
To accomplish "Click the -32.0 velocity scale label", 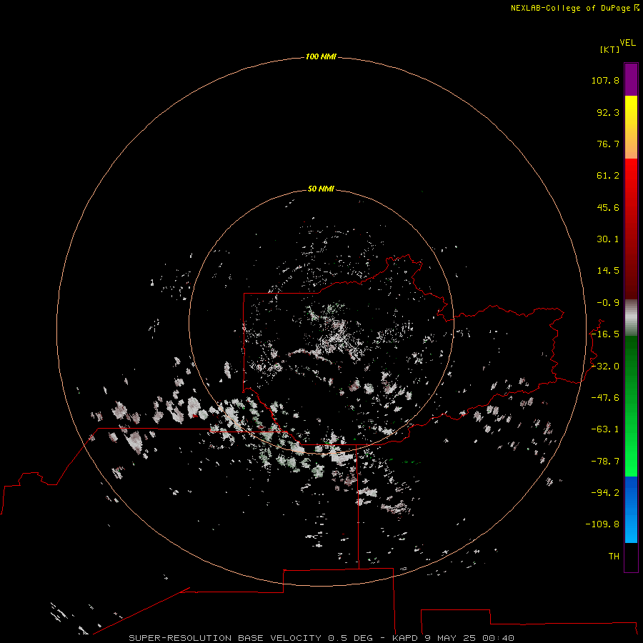I will [605, 367].
